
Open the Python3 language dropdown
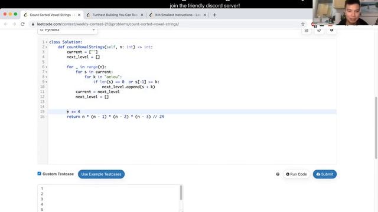click(67, 30)
